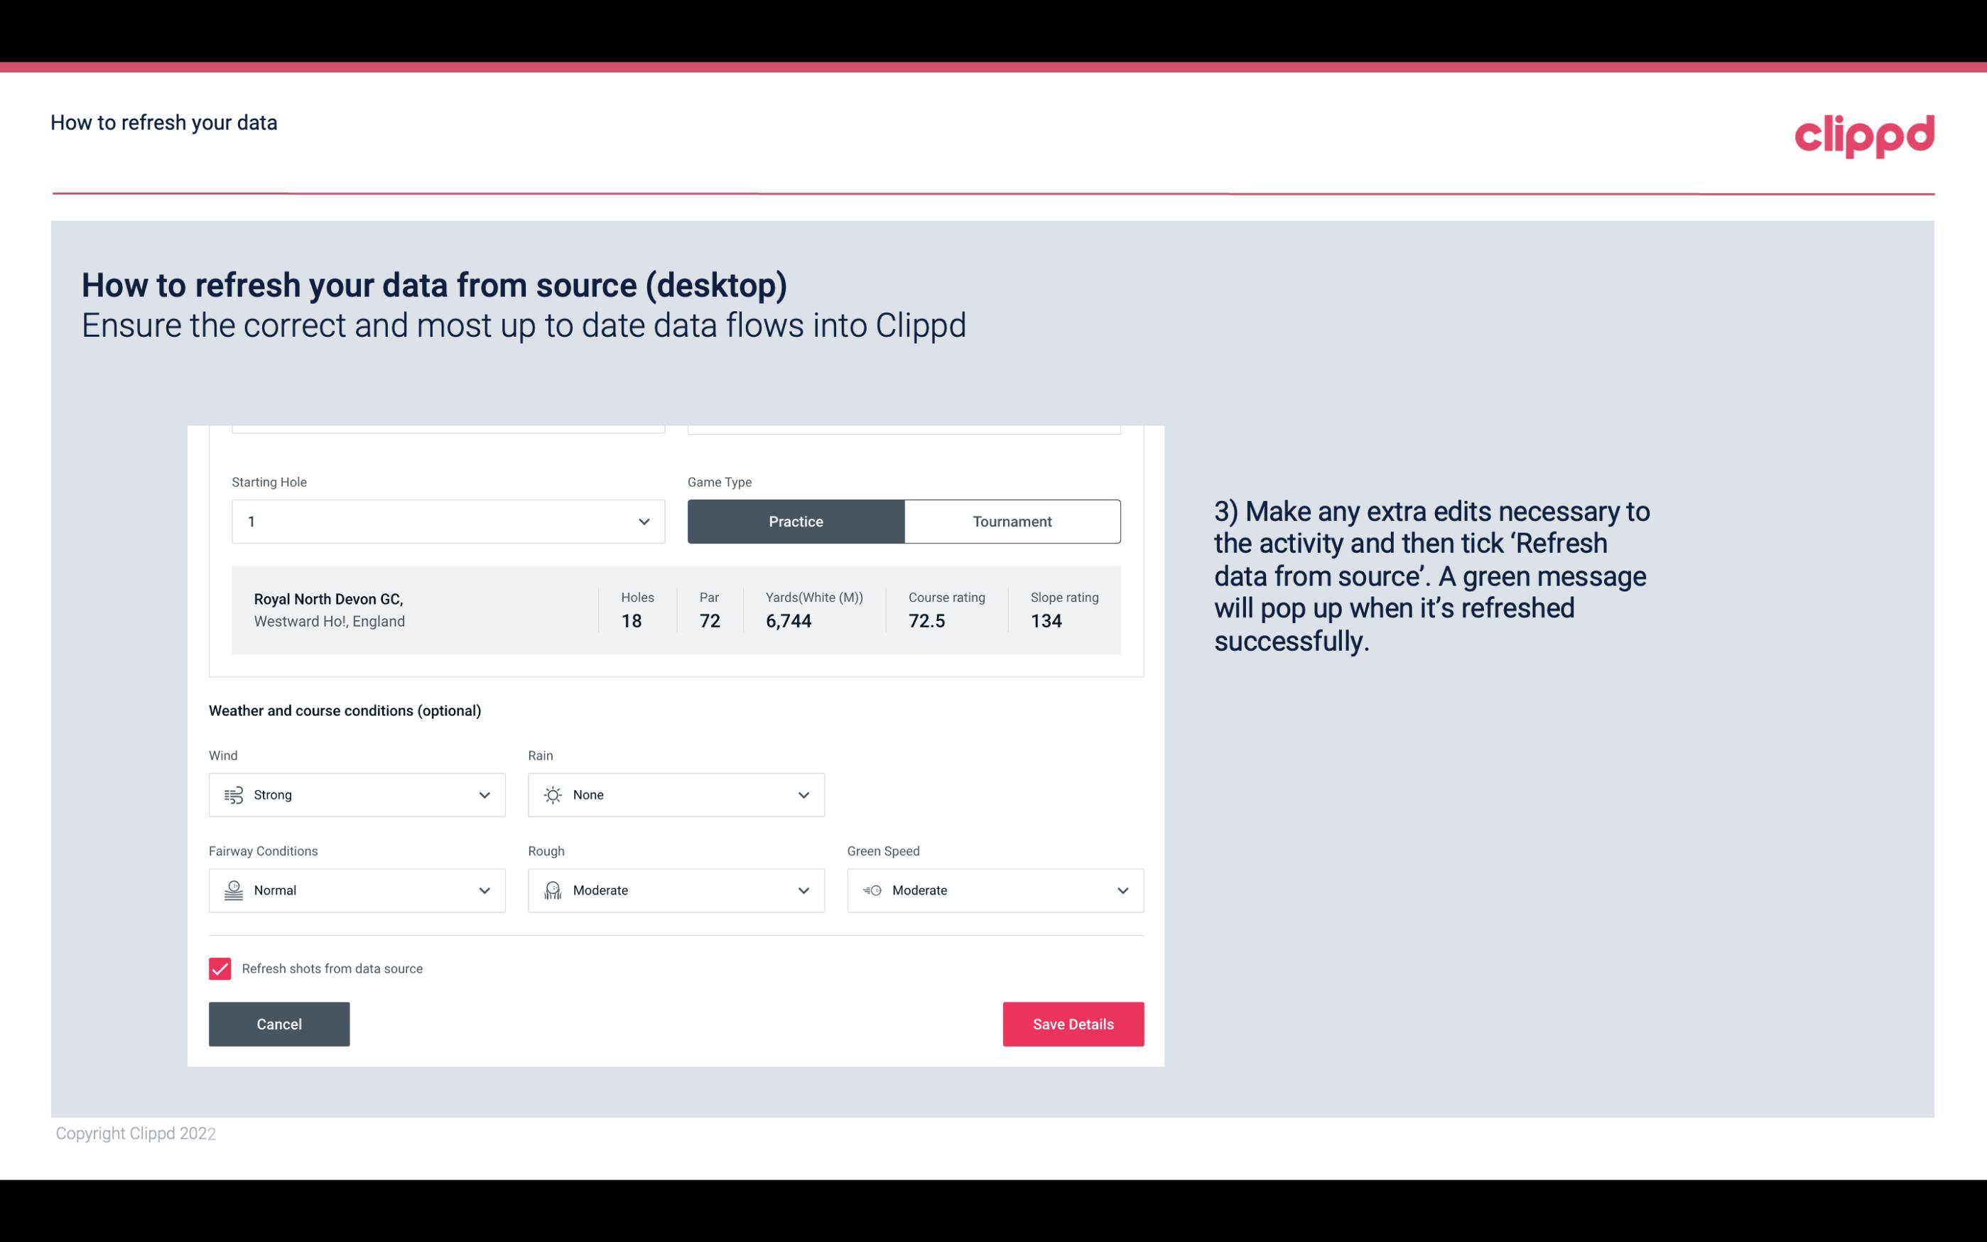1987x1242 pixels.
Task: Click the starting hole dropdown arrow icon
Action: 644,521
